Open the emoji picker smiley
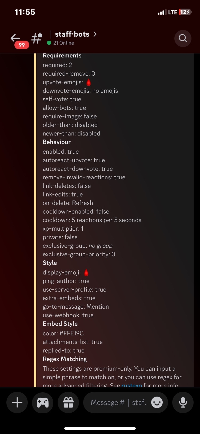The image size is (200, 434). pyautogui.click(x=157, y=402)
